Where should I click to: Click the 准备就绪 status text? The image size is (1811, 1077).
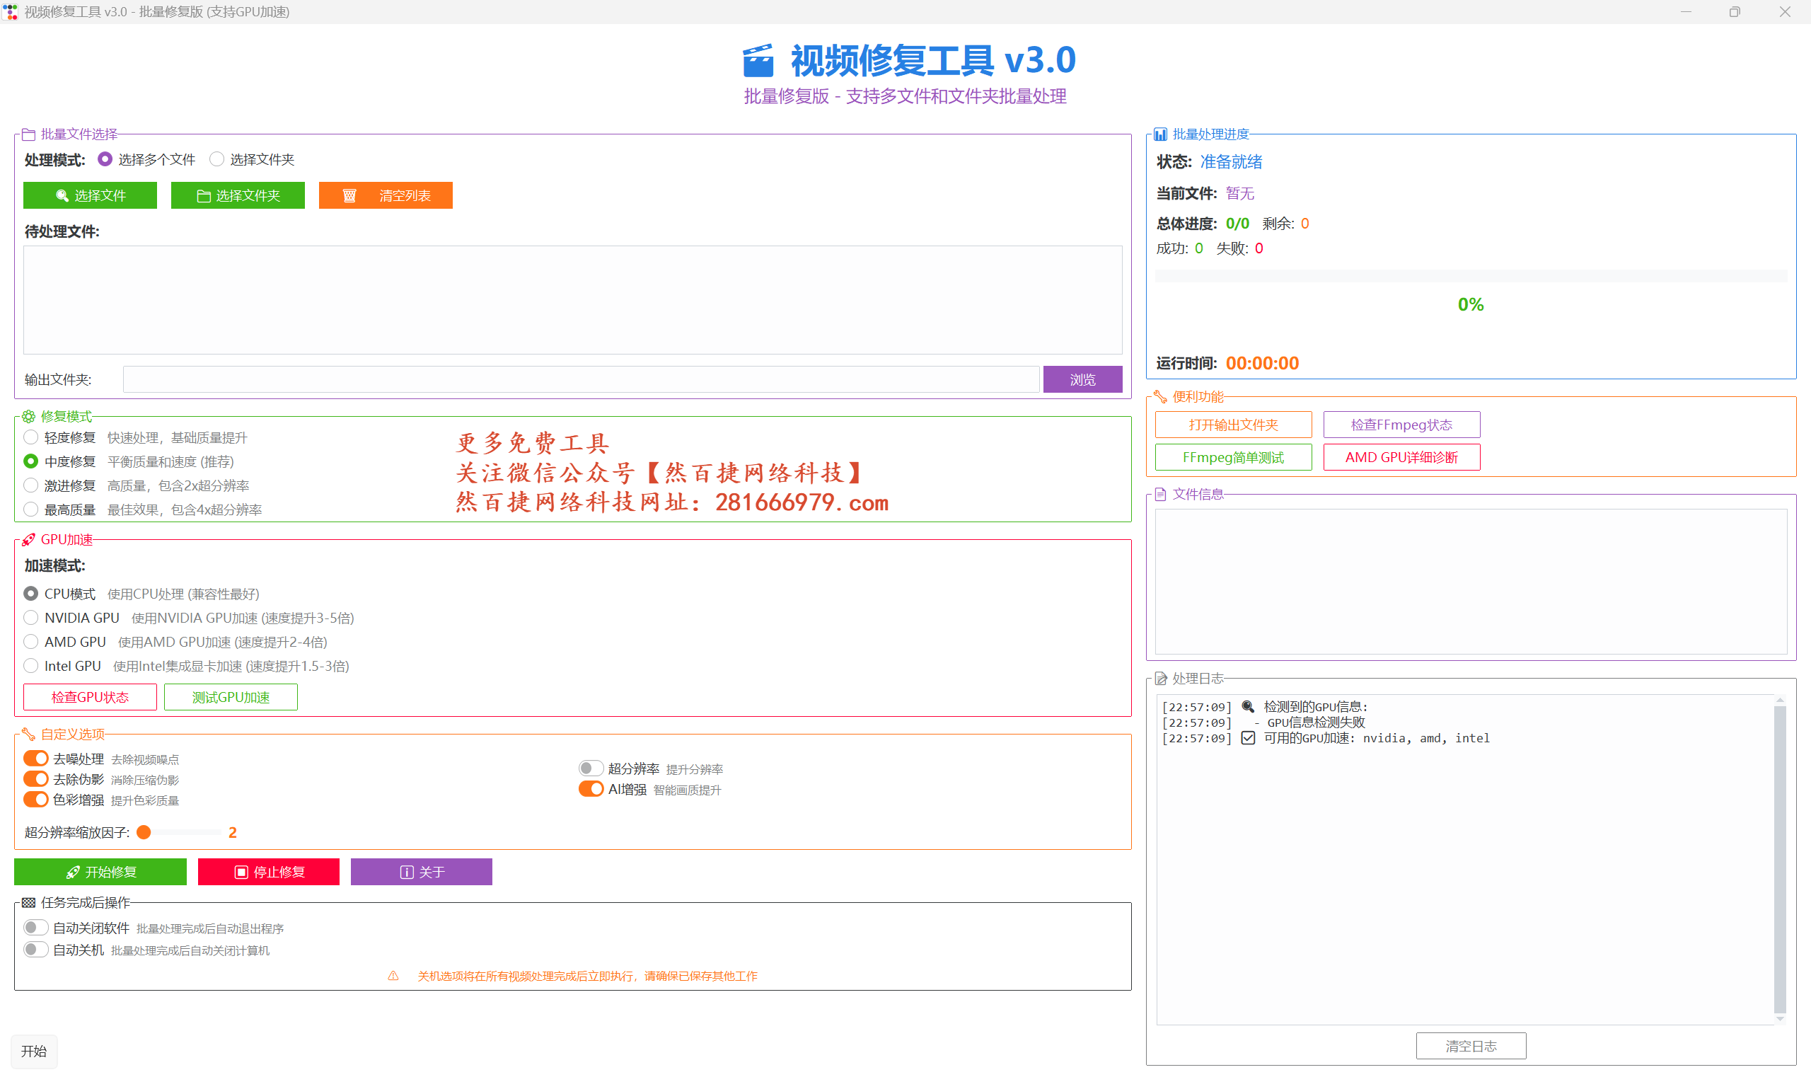tap(1230, 162)
